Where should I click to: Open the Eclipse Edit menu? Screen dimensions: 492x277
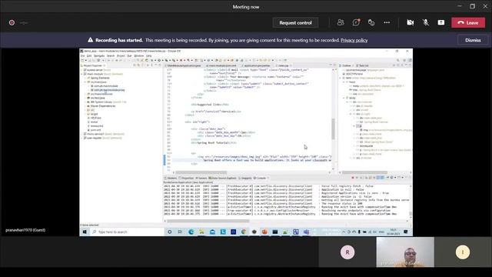89,56
